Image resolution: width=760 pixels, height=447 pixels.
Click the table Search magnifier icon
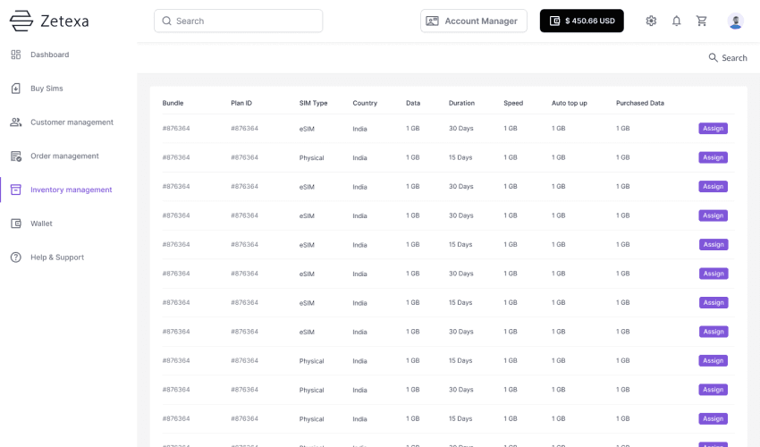point(713,58)
